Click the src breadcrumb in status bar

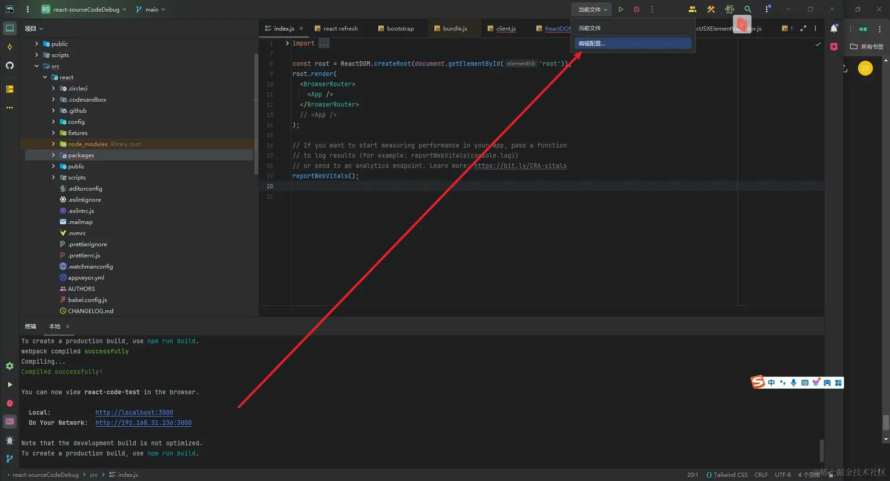coord(94,475)
